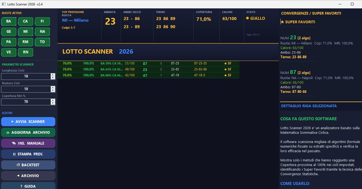362x189 pixels.
Task: Toggle the MI wheel button
Action: pos(25,32)
